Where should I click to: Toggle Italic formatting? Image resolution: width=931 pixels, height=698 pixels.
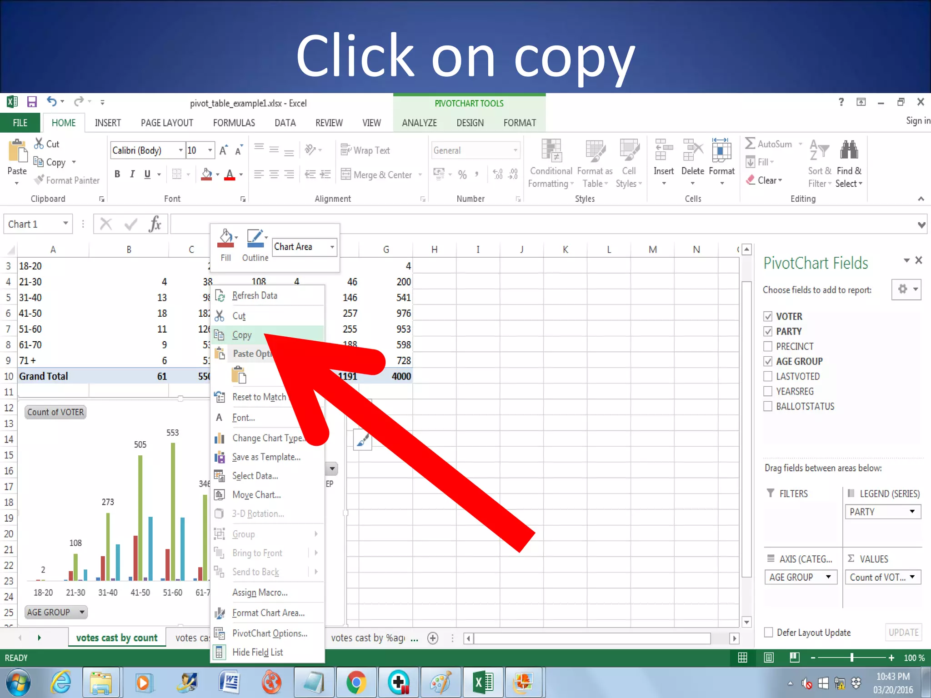pyautogui.click(x=132, y=174)
